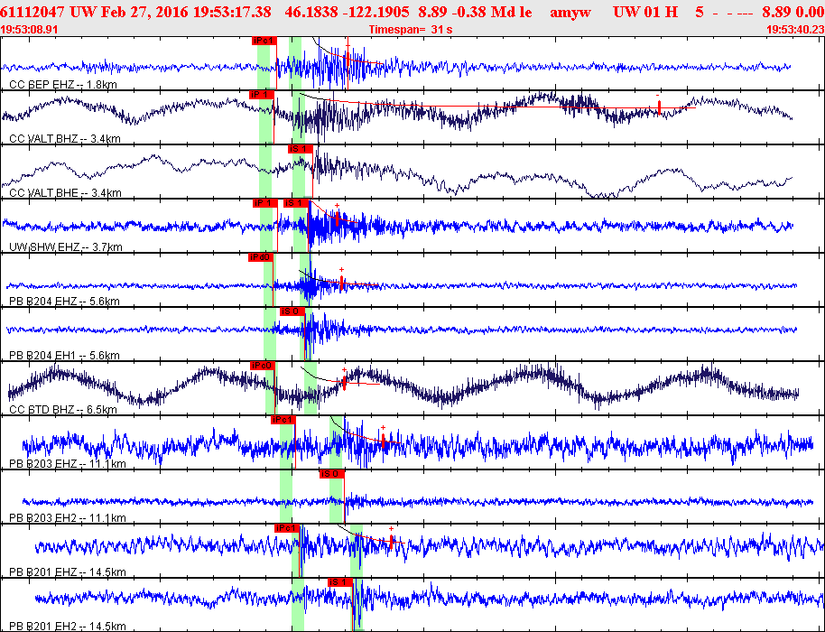The height and width of the screenshot is (632, 825).
Task: Click the Timespan 31 s header text
Action: [411, 30]
